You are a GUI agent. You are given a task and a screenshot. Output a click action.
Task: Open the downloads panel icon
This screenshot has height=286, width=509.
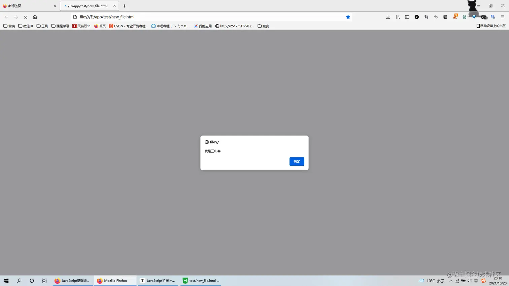tap(388, 17)
